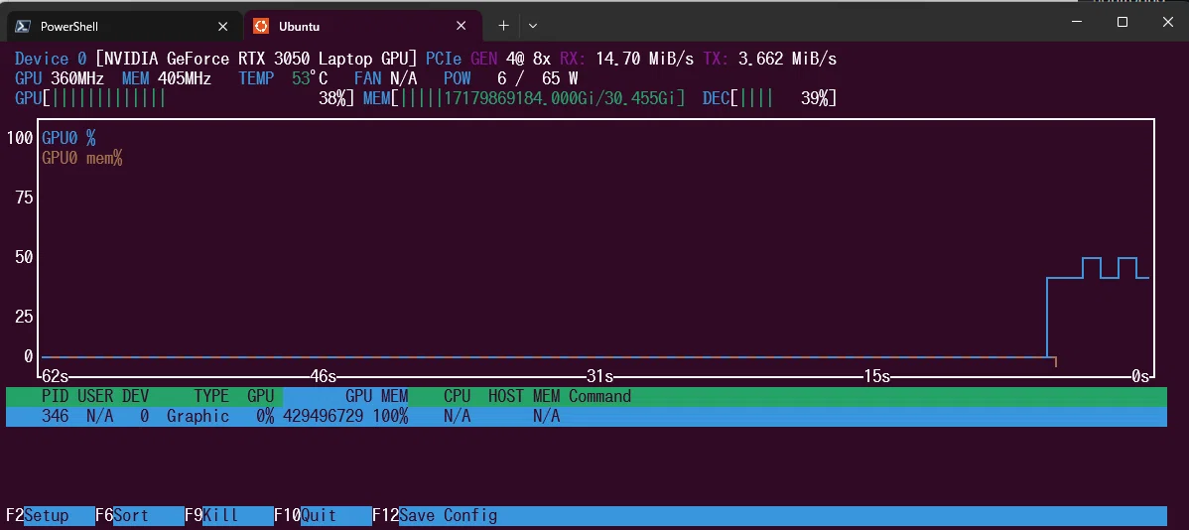Click the DEV column header

click(x=136, y=396)
